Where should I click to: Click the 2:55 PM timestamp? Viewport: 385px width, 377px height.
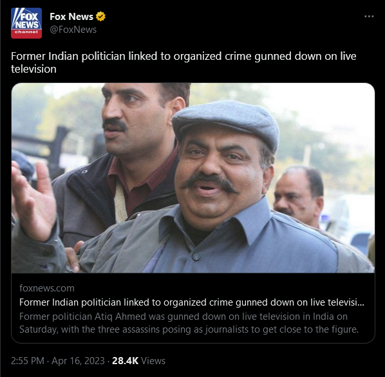pos(28,361)
